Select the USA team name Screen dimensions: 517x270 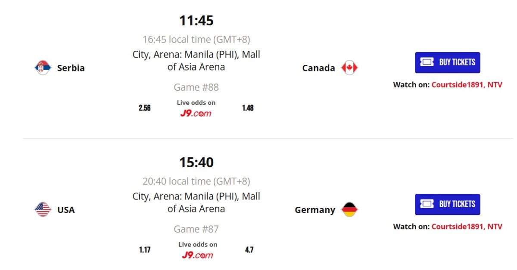point(66,210)
